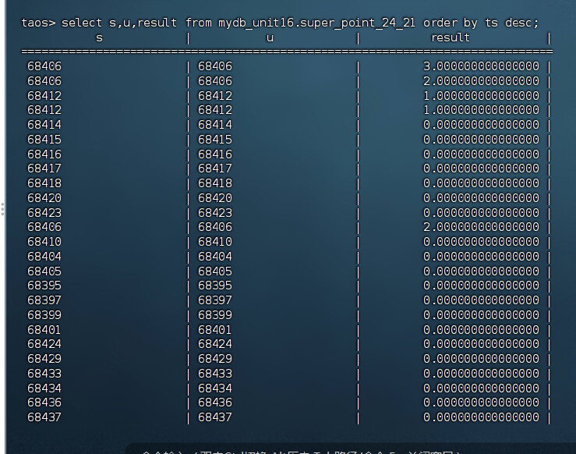Viewport: 576px width, 454px height.
Task: Click the 's' column header
Action: (99, 37)
